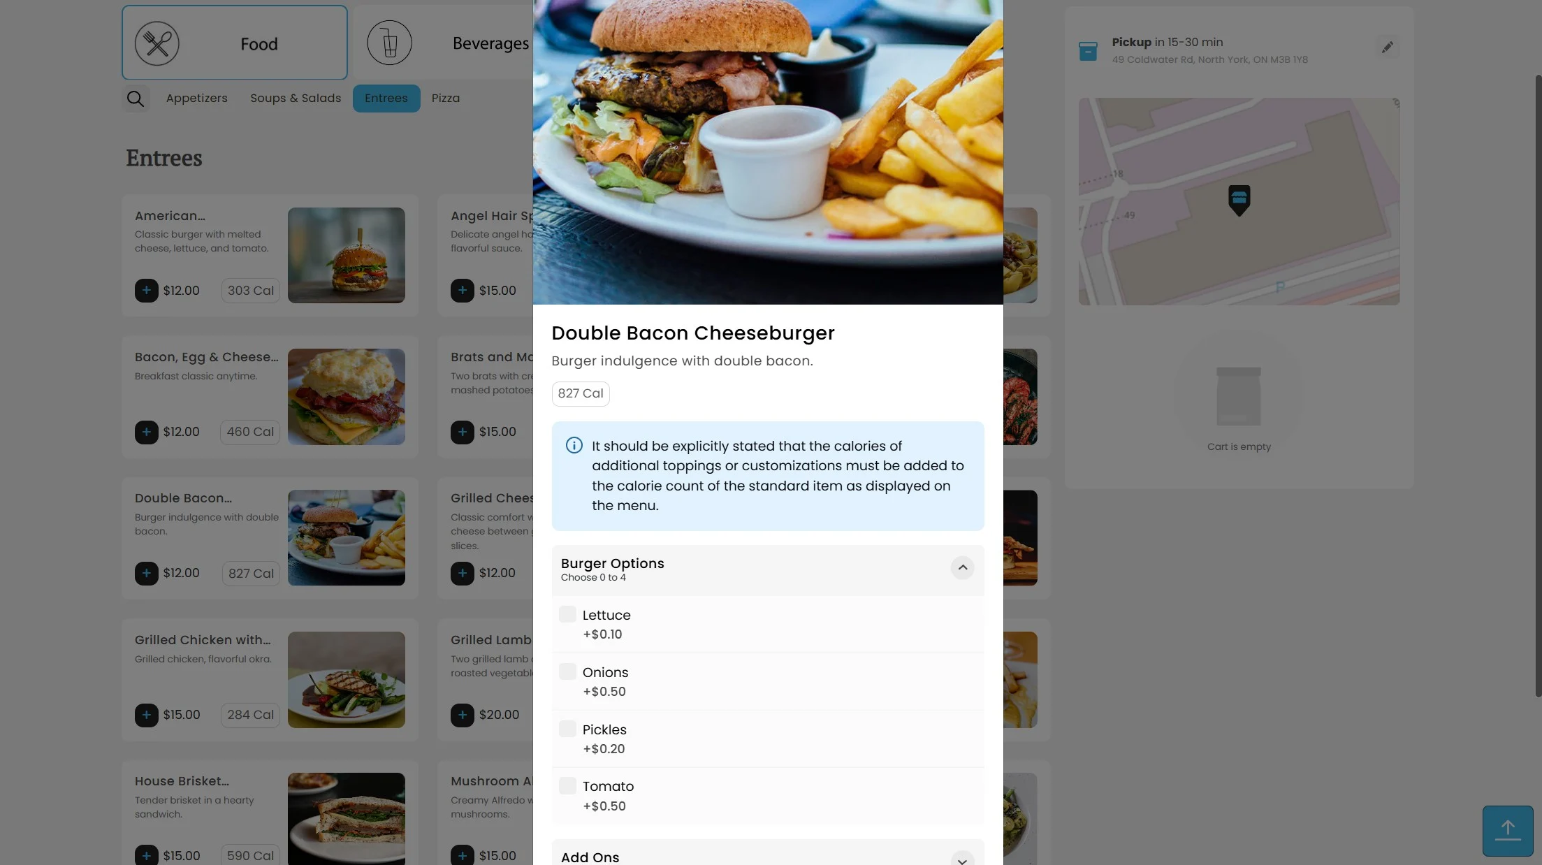Edit pickup details with pencil icon
The image size is (1542, 865).
click(x=1387, y=48)
